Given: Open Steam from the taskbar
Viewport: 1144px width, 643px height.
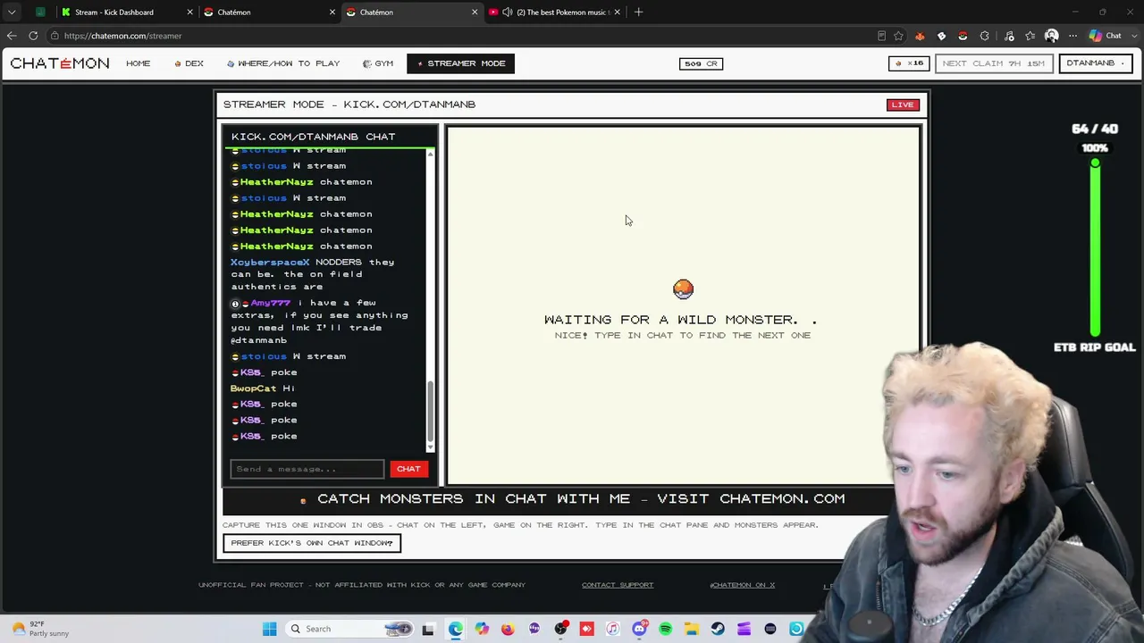Looking at the screenshot, I should tap(718, 629).
